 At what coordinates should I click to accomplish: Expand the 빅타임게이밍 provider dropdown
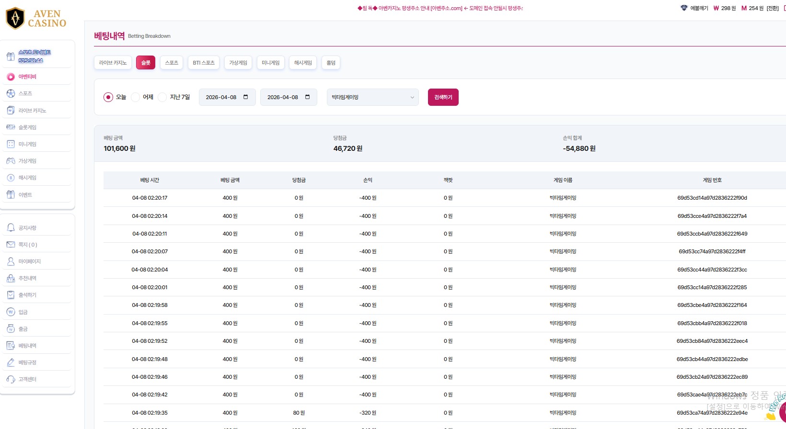tap(372, 97)
